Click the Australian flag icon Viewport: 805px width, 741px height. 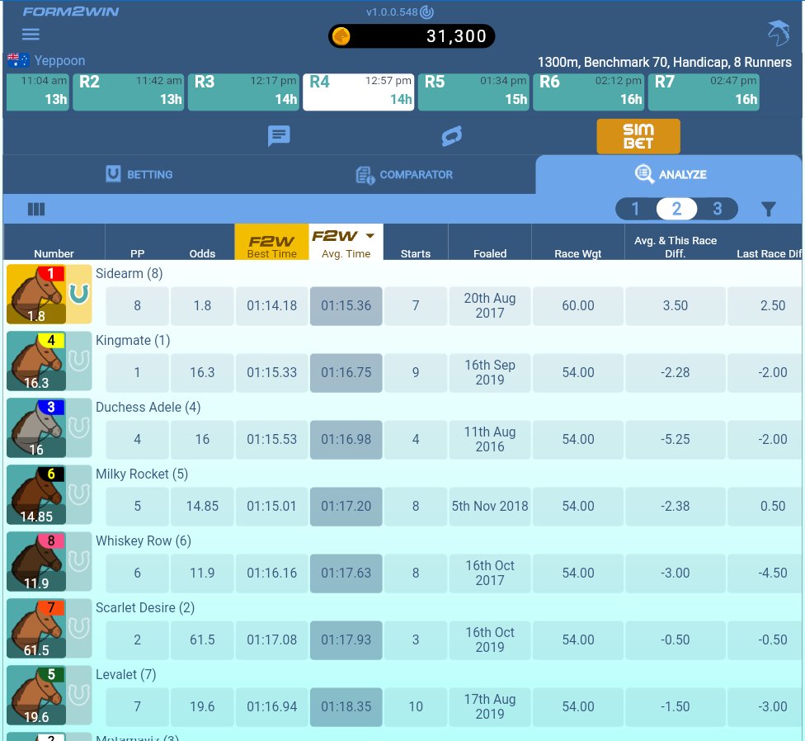[18, 60]
